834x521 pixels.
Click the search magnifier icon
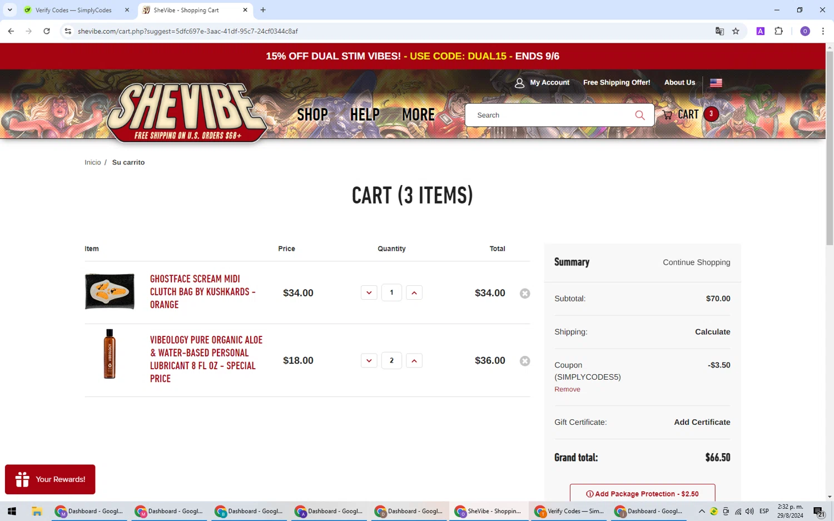point(640,115)
